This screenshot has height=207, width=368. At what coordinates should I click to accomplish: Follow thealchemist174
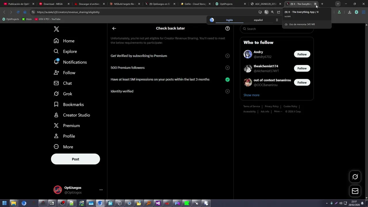tap(302, 68)
